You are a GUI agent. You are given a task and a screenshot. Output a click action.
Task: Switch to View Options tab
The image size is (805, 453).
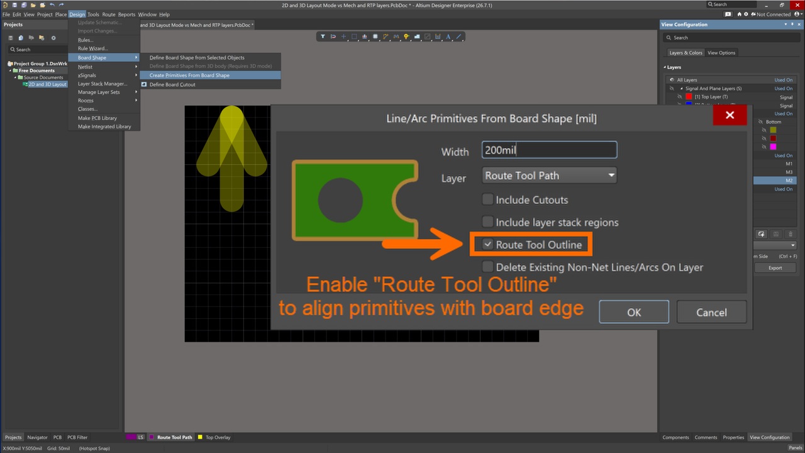click(x=721, y=53)
